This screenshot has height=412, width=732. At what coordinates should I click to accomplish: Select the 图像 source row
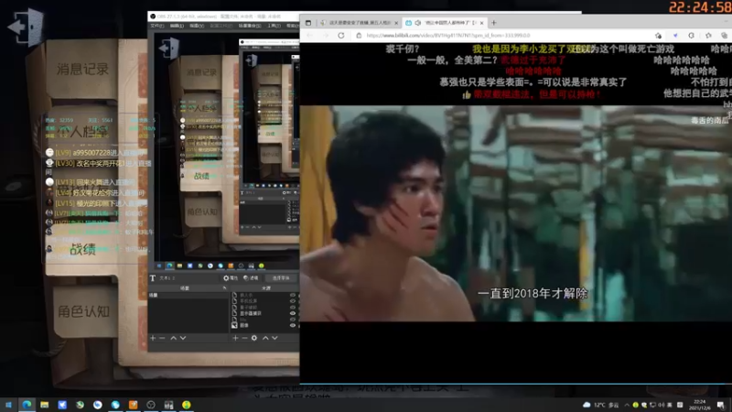tap(264, 325)
